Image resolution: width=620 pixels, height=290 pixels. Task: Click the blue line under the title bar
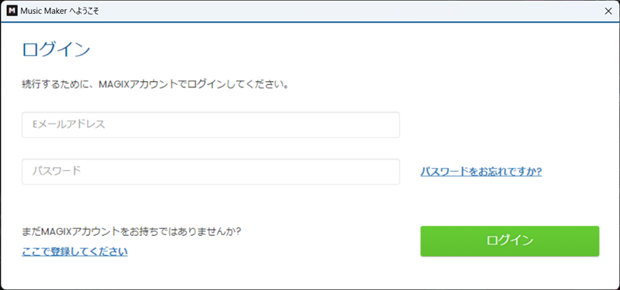(x=310, y=22)
